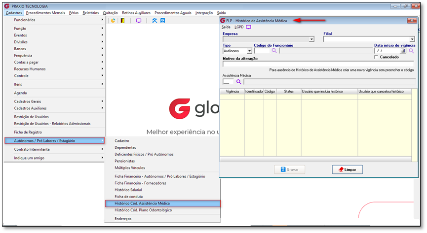
Task: Open calendar picker in the vigência date field
Action: [403, 51]
